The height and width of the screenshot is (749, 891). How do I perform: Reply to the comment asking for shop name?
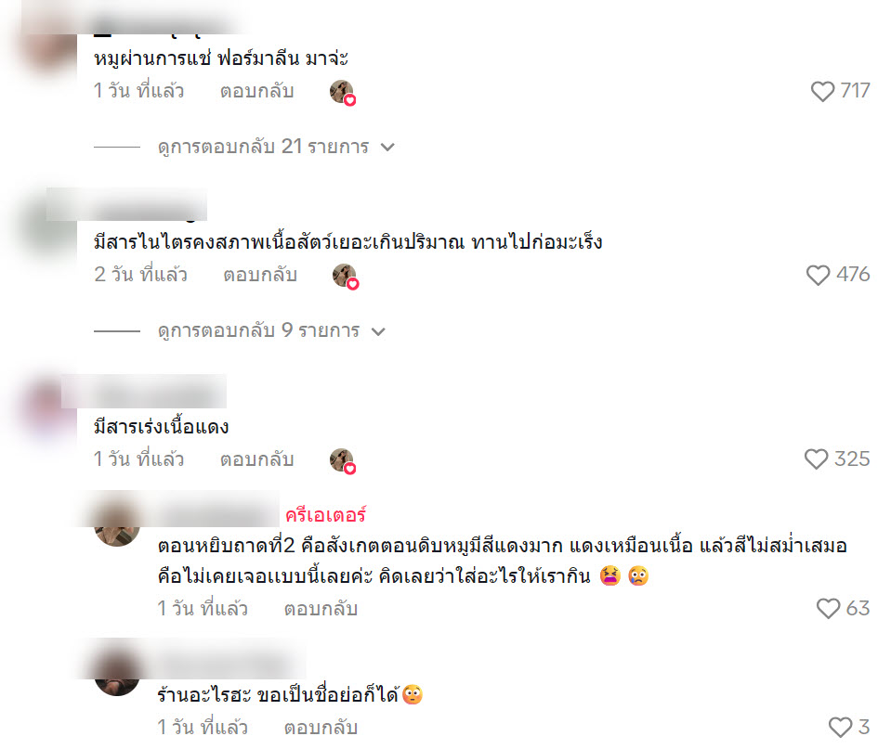coord(321,728)
